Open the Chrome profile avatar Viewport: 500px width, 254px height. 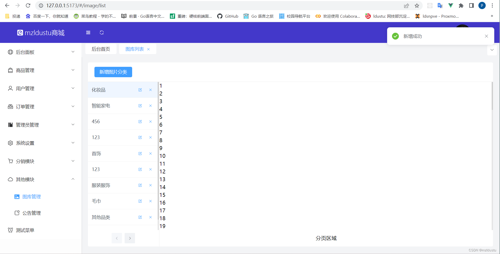[482, 5]
